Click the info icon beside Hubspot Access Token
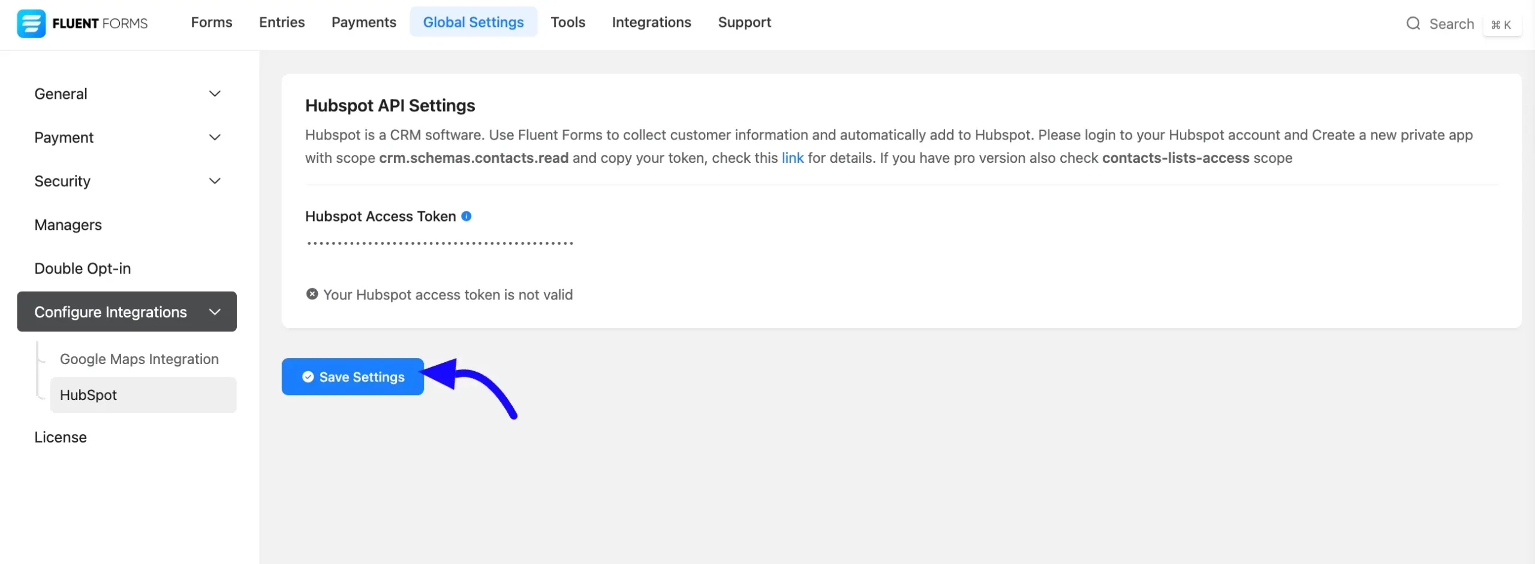Screen dimensions: 1535x564 pyautogui.click(x=467, y=216)
